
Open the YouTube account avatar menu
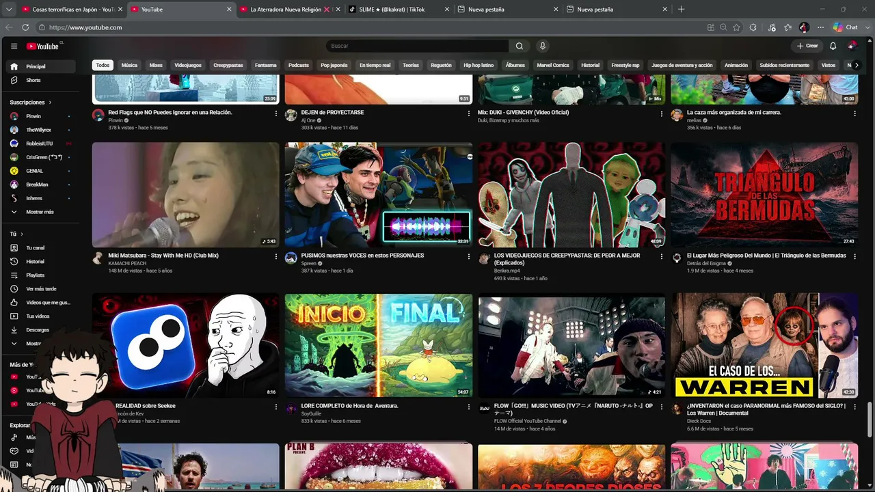(x=852, y=46)
